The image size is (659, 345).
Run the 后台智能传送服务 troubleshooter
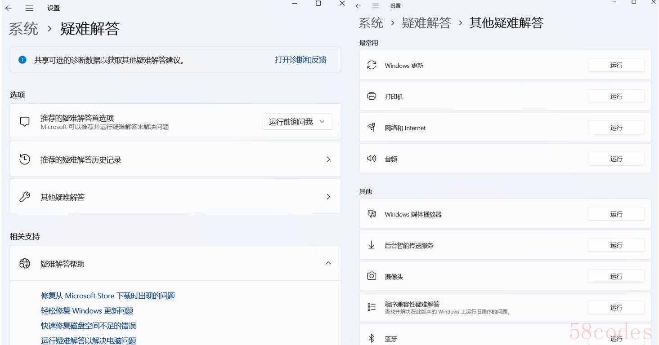[x=616, y=245]
